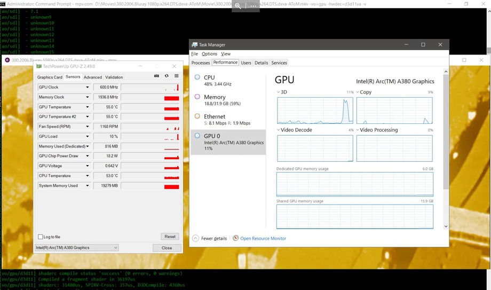This screenshot has height=290, width=491.
Task: Expand the 3D engine graph chooser
Action: (278, 92)
